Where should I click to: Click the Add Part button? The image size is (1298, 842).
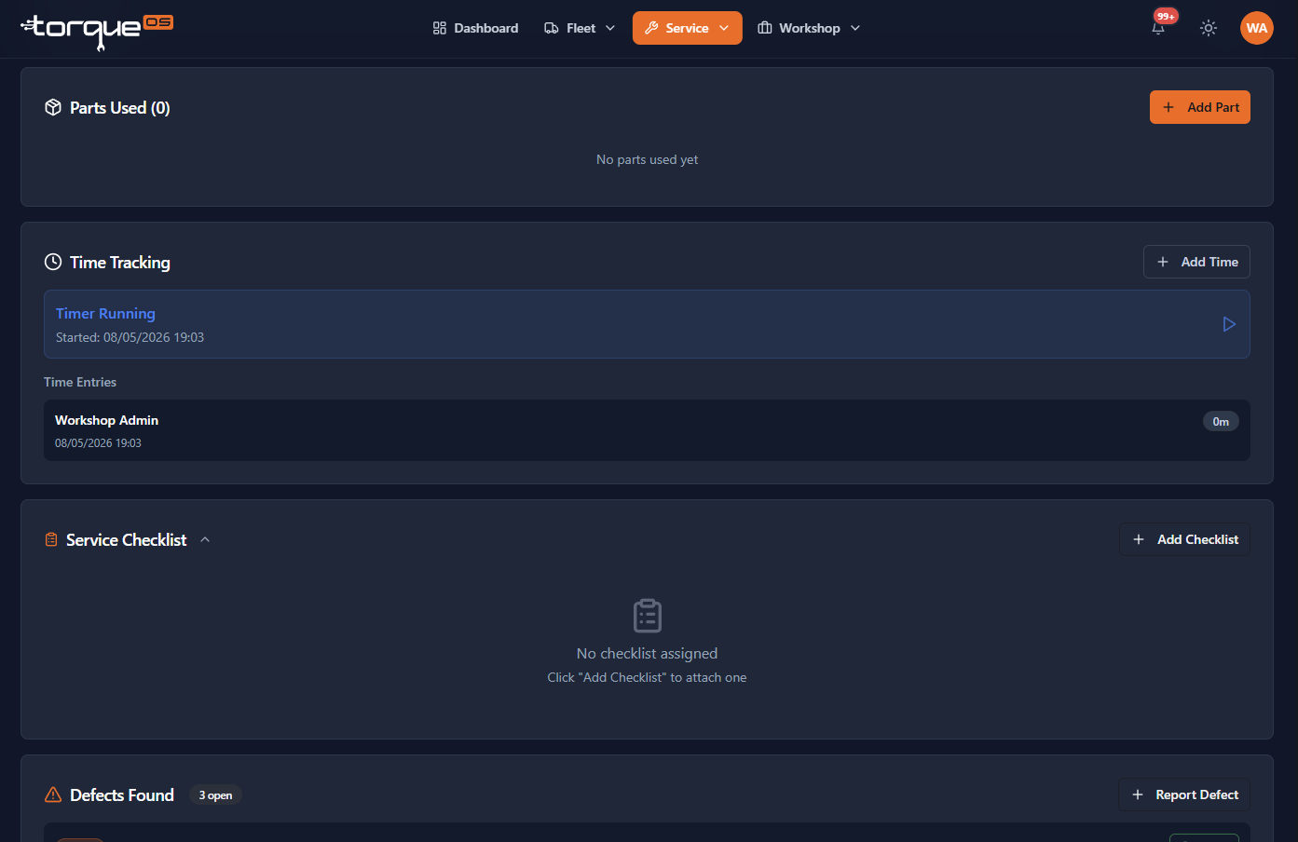(x=1200, y=107)
